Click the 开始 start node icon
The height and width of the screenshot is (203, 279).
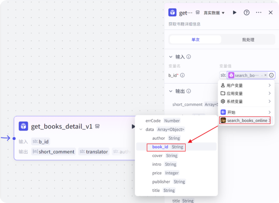tap(223, 112)
